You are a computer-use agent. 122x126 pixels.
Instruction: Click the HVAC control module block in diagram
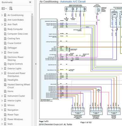[x=49, y=59]
